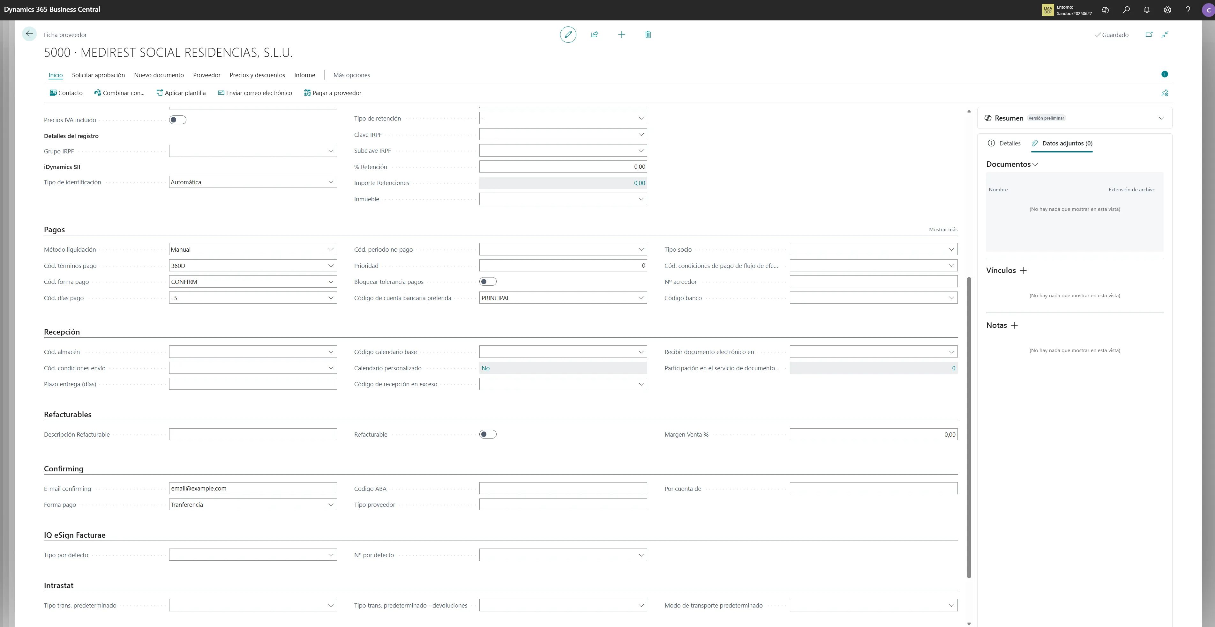Open Tipo de retención dropdown
1215x627 pixels.
(x=641, y=118)
